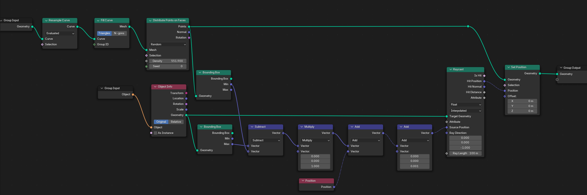Collapse the Group Output node

point(561,68)
